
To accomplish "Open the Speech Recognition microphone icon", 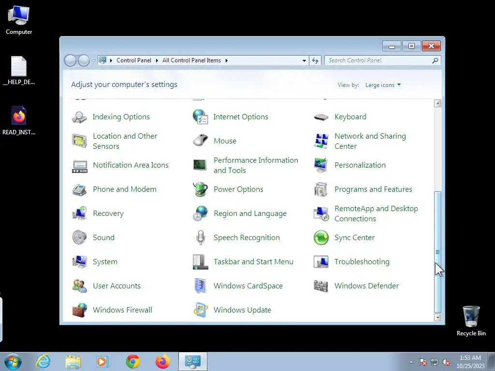I will pos(201,238).
